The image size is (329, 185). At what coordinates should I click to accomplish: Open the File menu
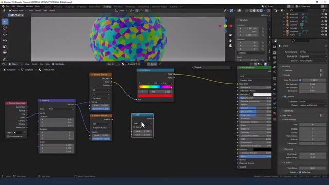[8, 6]
